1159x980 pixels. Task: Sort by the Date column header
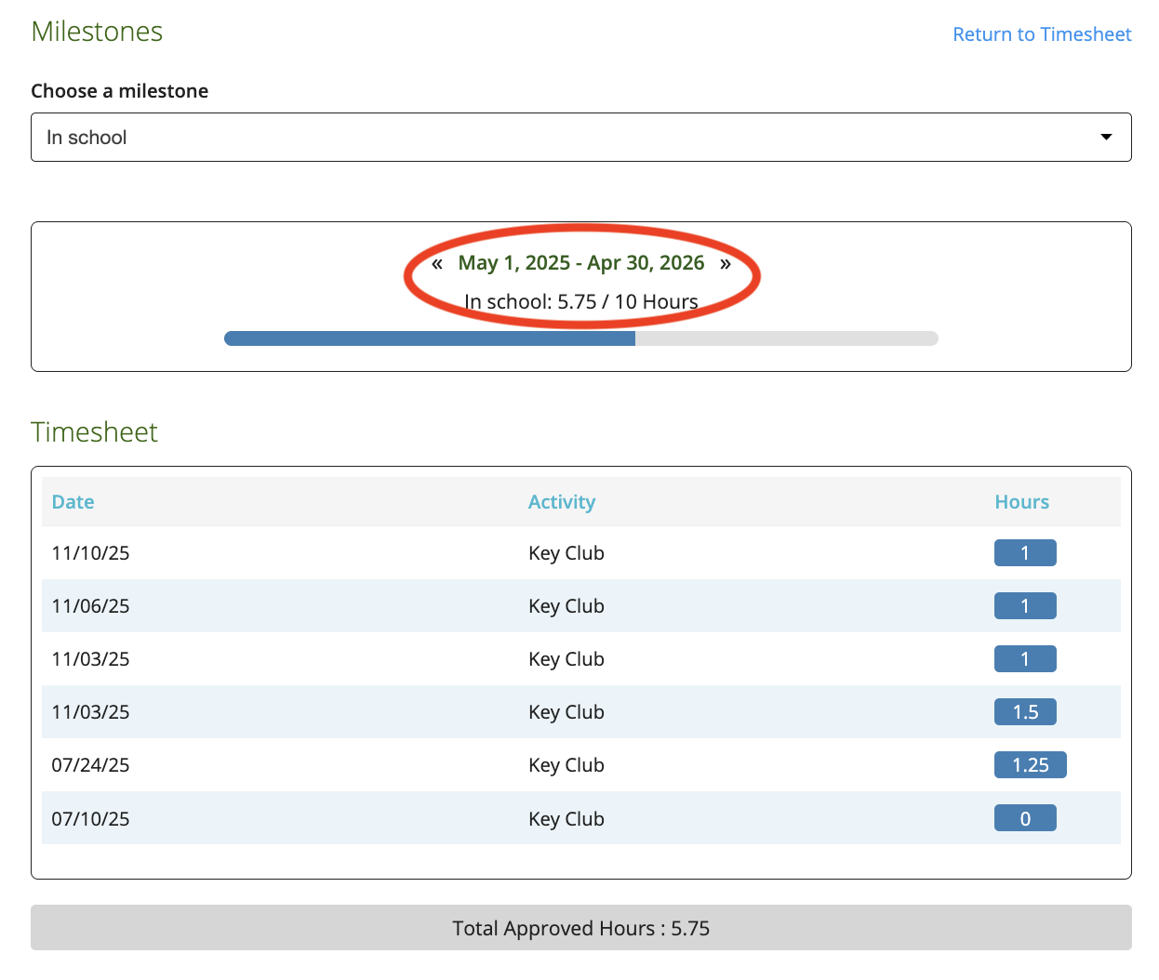coord(73,502)
